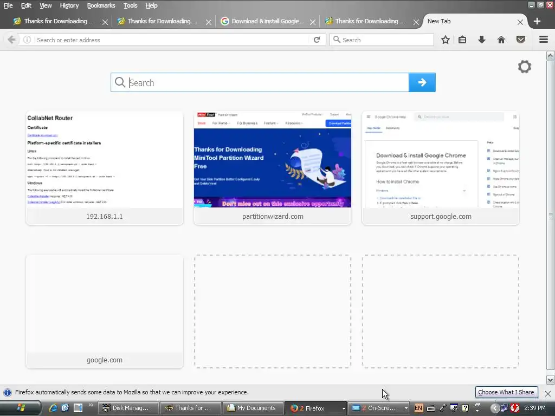Click the keyboard icon in language bar
Viewport: 555px width, 416px height.
point(431,408)
